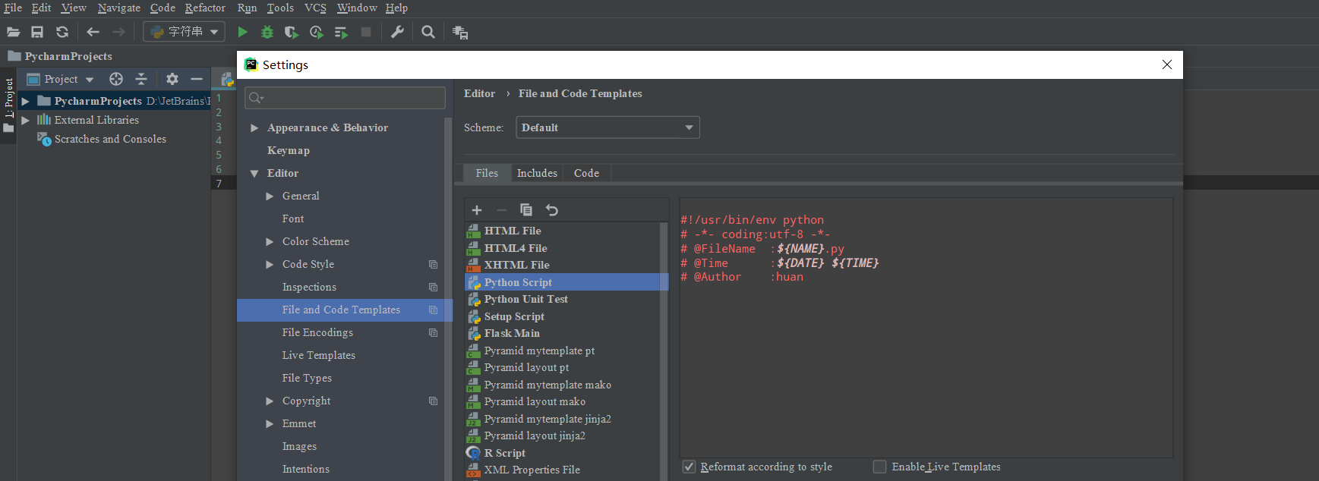Image resolution: width=1319 pixels, height=481 pixels.
Task: Click the Debug bug icon
Action: [x=267, y=32]
